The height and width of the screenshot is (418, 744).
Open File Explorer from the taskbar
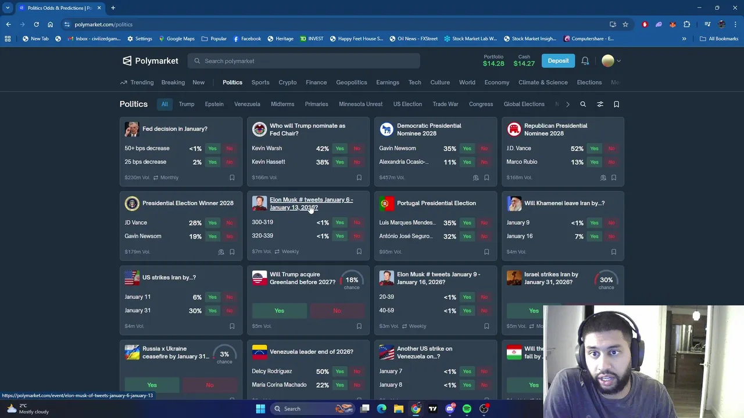[399, 409]
